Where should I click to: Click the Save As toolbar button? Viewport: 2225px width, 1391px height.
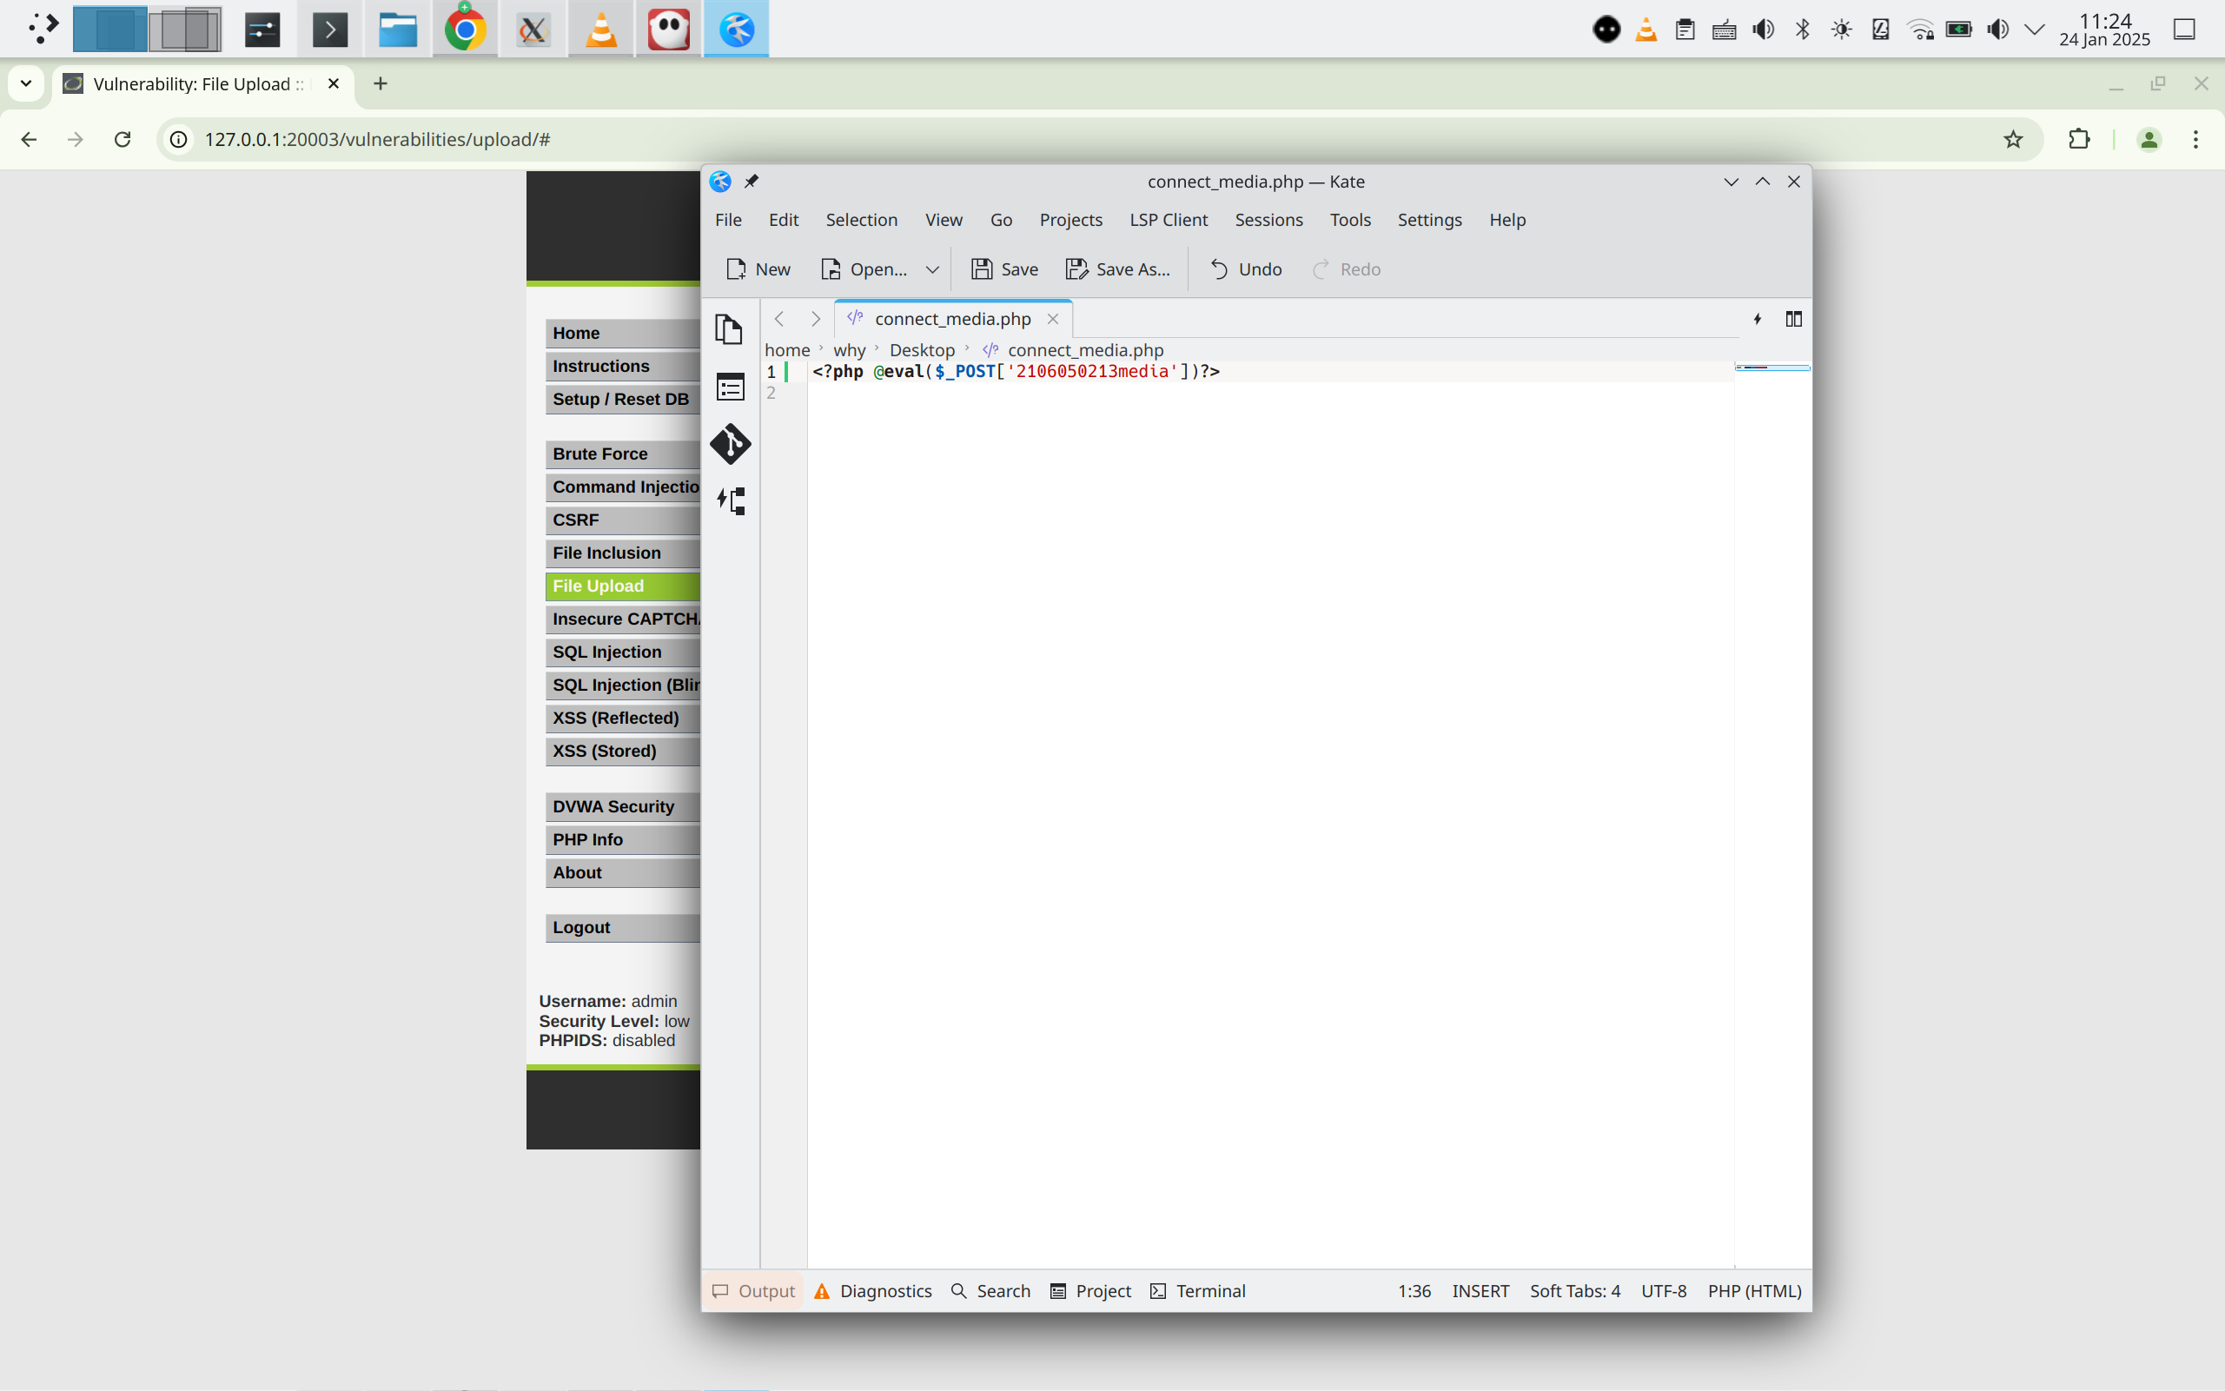pyautogui.click(x=1118, y=269)
